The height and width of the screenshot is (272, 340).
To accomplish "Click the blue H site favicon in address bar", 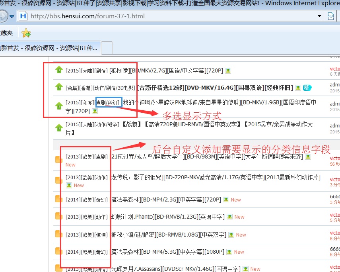I will [23, 16].
